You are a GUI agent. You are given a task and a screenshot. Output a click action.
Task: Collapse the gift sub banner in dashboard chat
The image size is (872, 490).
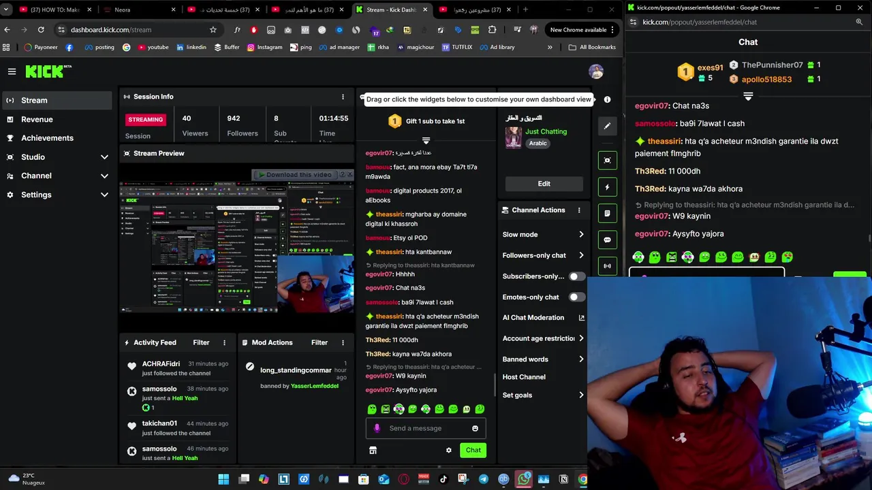(426, 141)
